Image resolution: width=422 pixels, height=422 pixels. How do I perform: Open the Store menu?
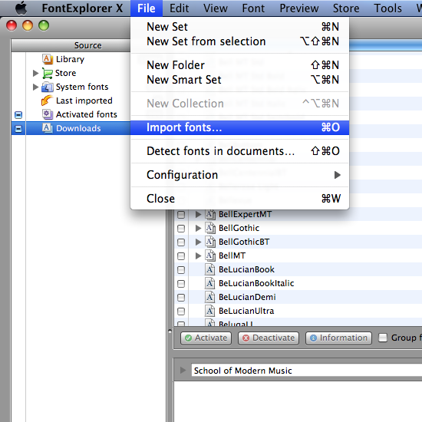click(x=346, y=8)
